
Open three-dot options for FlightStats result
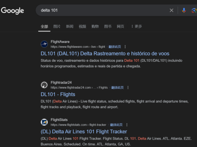(x=127, y=125)
